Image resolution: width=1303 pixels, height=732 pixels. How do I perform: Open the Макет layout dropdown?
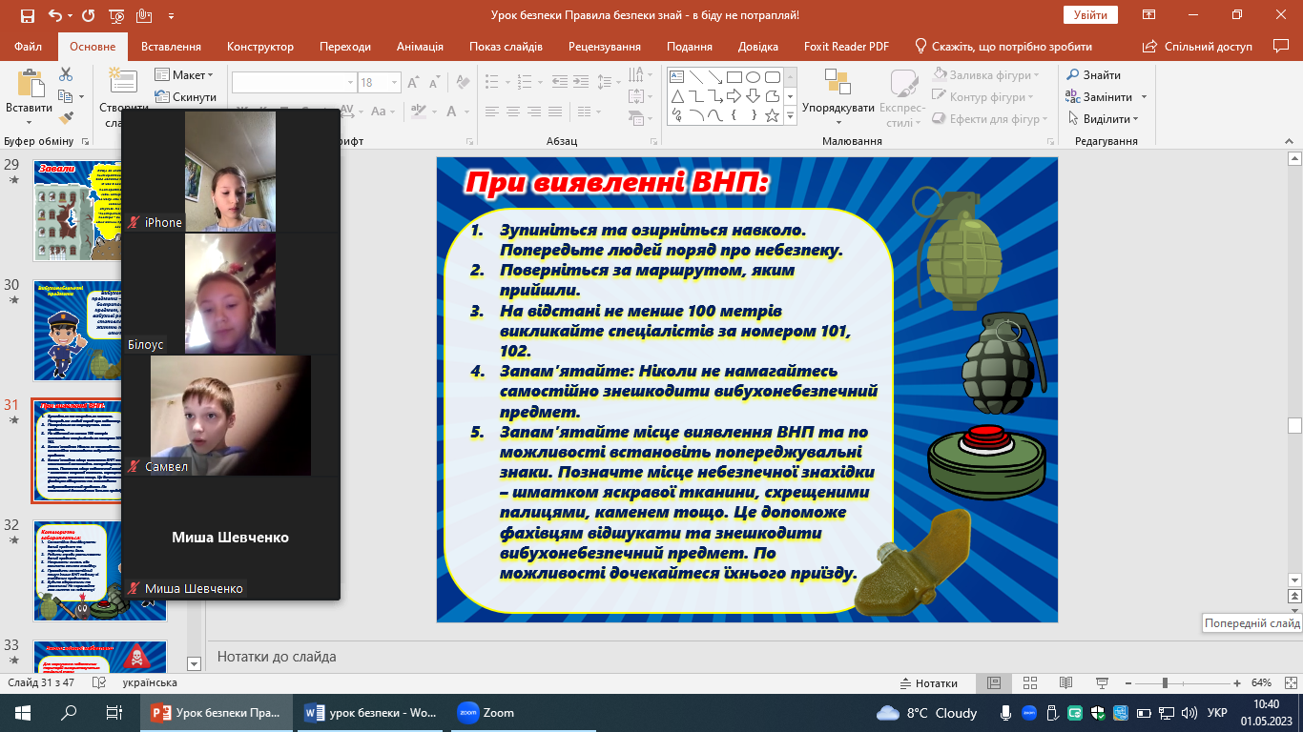[192, 75]
